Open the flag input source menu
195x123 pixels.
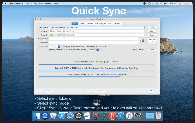pos(157,3)
